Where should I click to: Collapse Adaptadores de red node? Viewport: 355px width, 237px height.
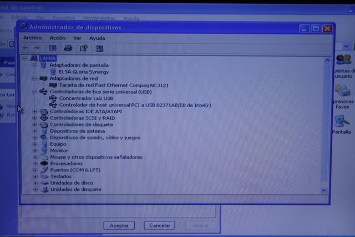pyautogui.click(x=34, y=78)
